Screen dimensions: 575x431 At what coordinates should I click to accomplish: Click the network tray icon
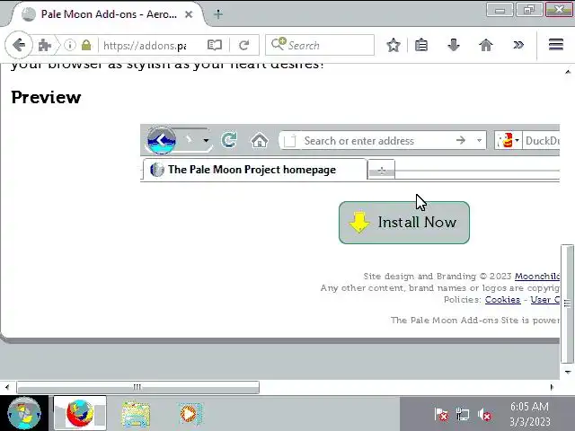463,415
